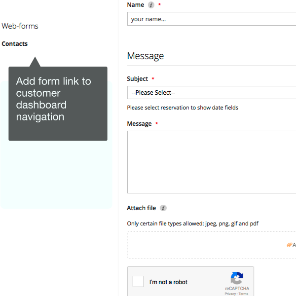Check the I'm not a robot checkbox
296x296 pixels.
[138, 281]
